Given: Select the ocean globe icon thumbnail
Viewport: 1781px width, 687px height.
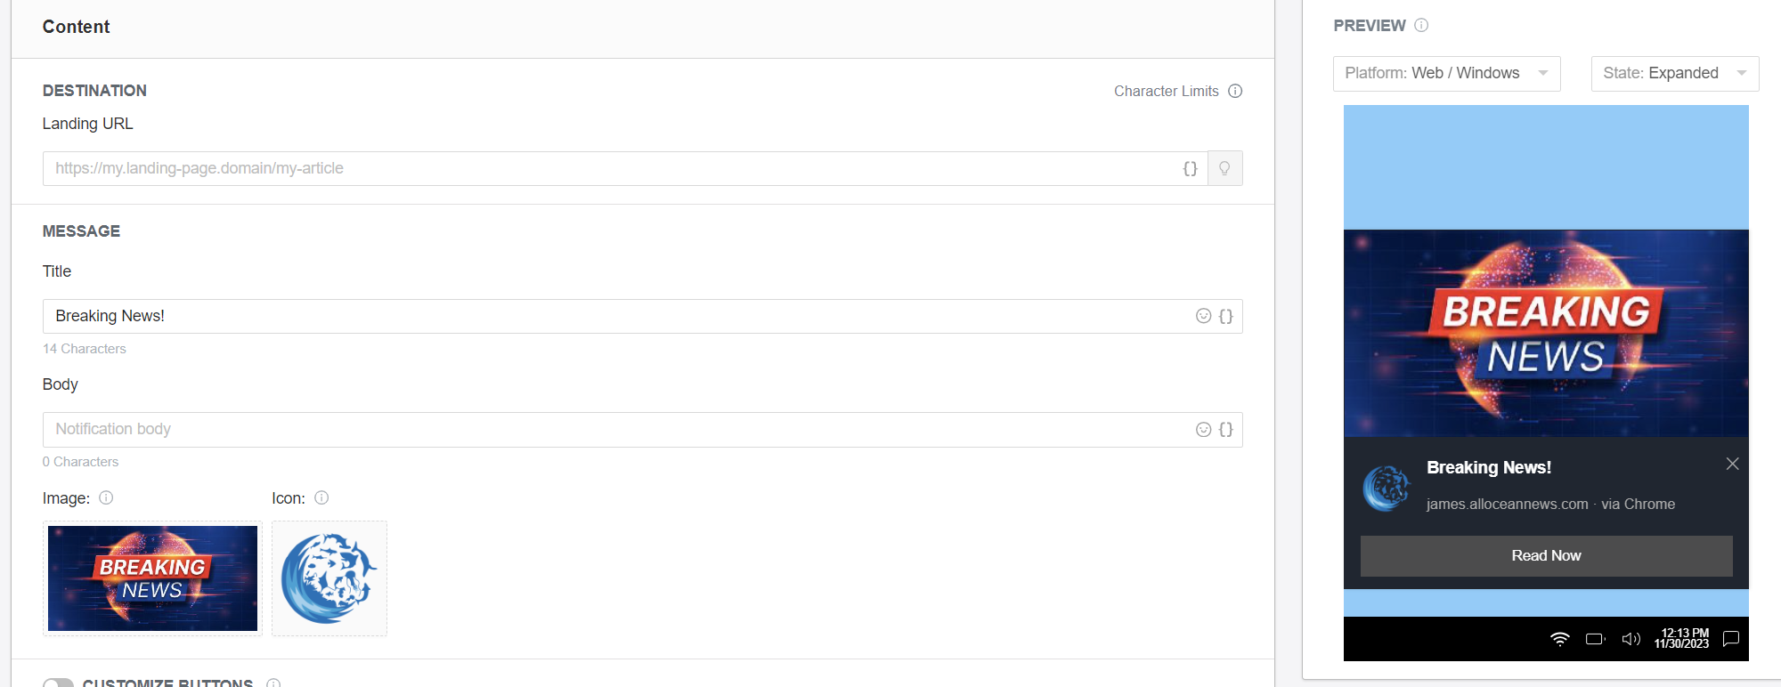Looking at the screenshot, I should click(329, 578).
